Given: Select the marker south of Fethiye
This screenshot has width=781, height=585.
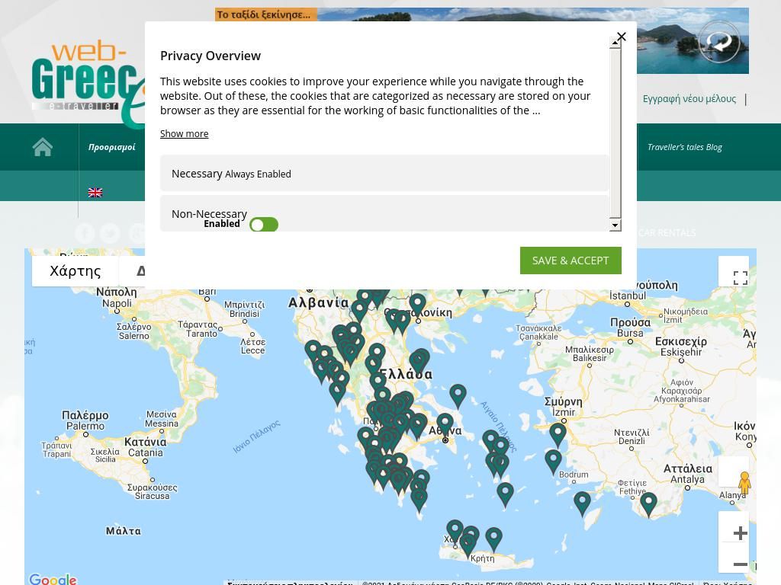Looking at the screenshot, I should [648, 503].
